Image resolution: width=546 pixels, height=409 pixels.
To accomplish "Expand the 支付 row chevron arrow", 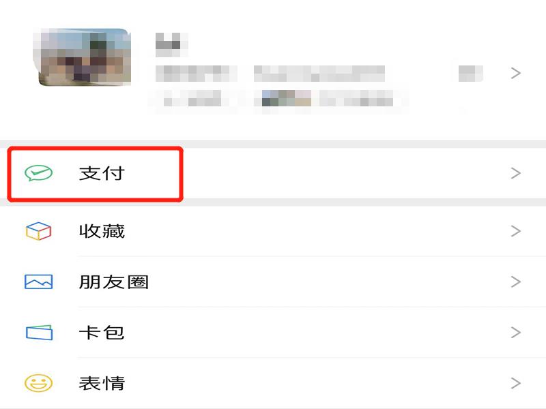I will [516, 173].
